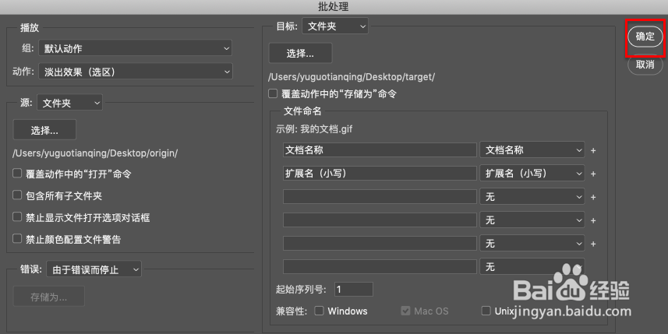Click the disabled 存储为... button
This screenshot has height=334, width=668.
pos(49,297)
